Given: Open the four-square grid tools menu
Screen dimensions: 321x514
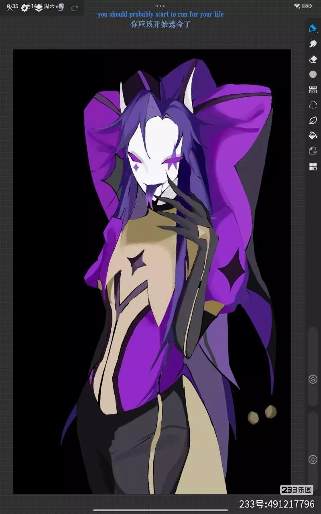Looking at the screenshot, I should tap(313, 167).
